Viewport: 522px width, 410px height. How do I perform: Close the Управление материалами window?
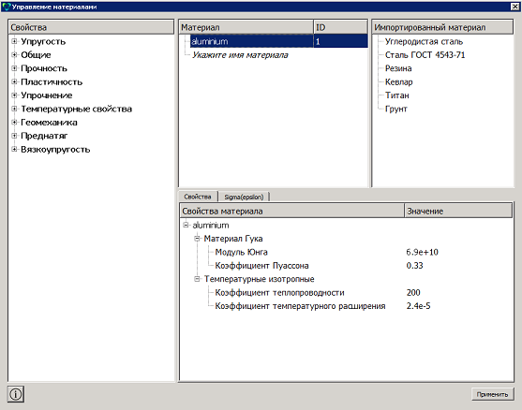point(515,7)
